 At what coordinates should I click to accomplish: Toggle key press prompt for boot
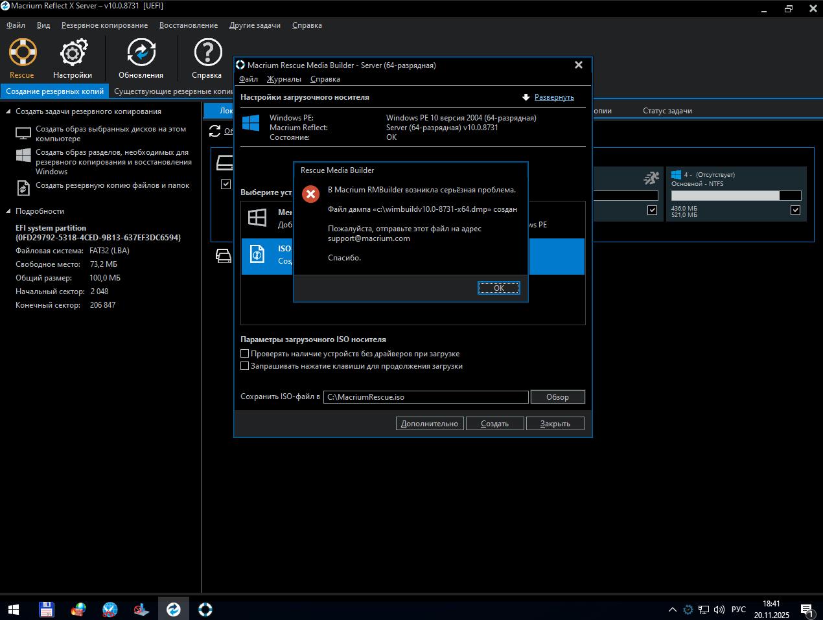[245, 366]
